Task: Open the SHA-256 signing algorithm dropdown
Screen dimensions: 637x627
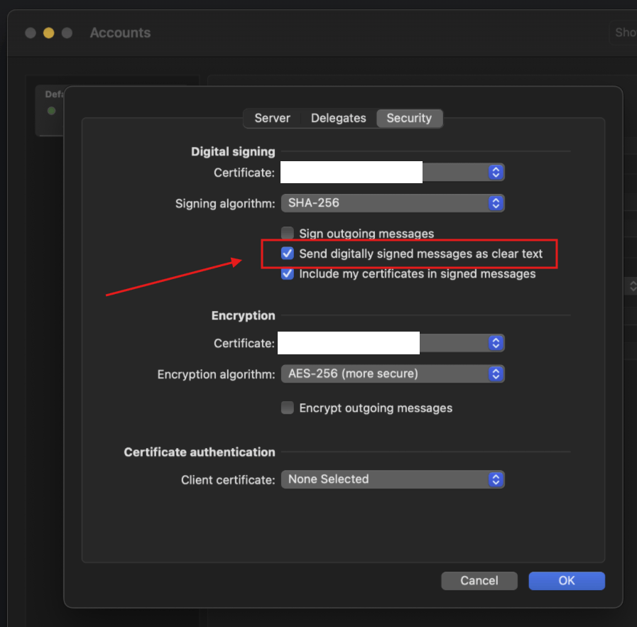Action: [x=393, y=203]
